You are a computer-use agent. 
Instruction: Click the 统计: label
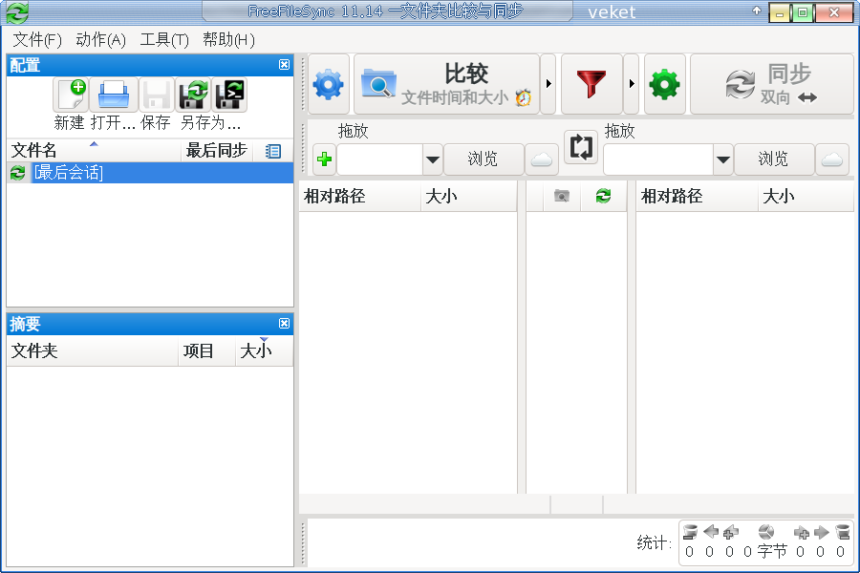point(654,543)
